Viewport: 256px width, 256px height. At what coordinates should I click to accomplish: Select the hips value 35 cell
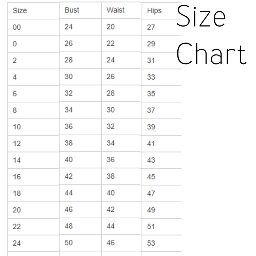point(151,94)
